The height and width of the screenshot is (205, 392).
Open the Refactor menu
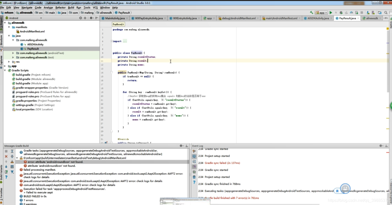point(60,8)
